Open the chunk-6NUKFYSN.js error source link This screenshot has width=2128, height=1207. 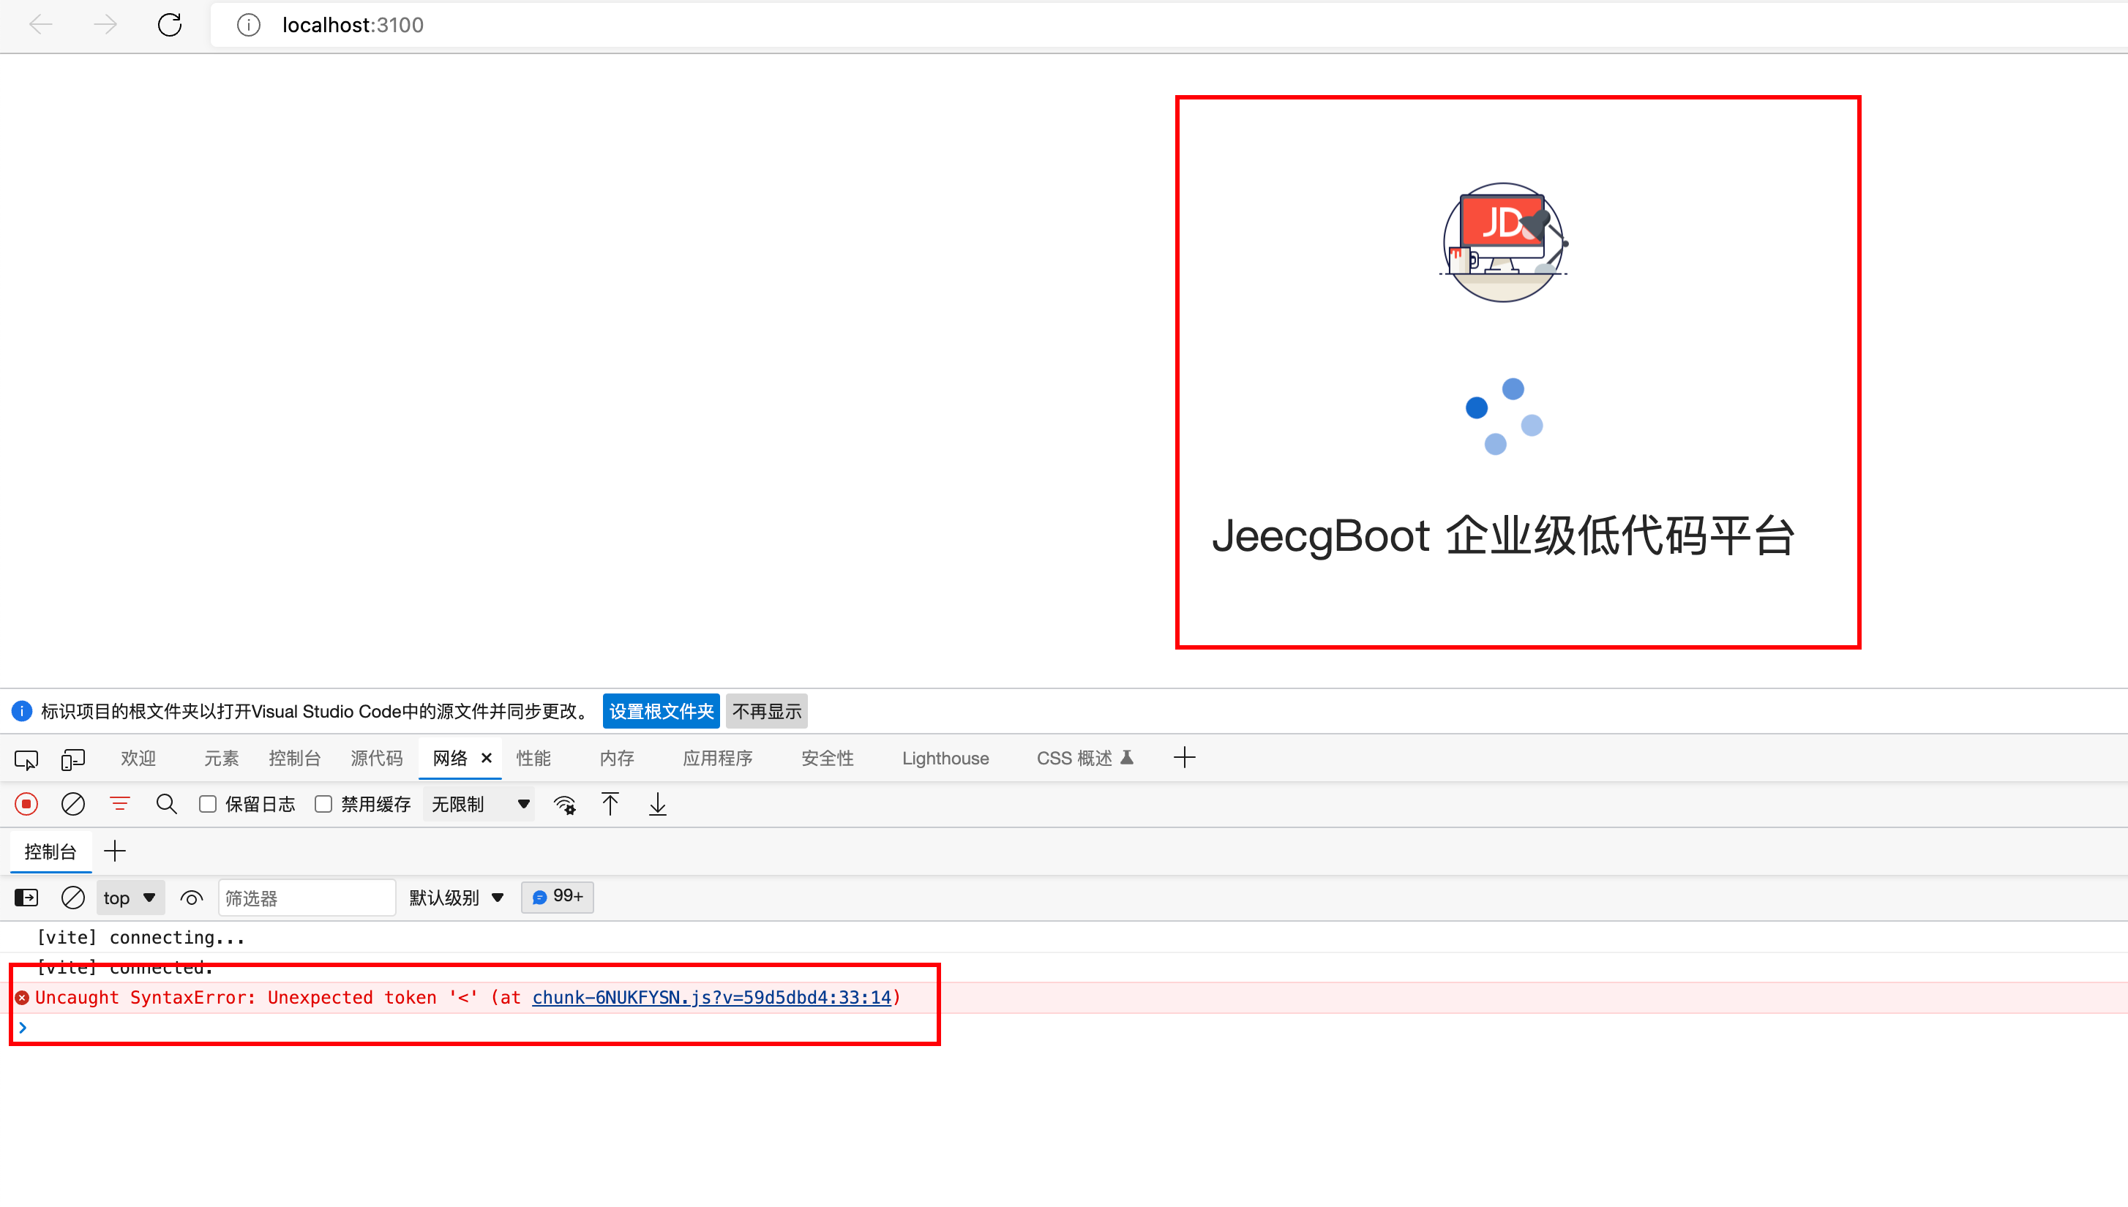click(x=711, y=997)
